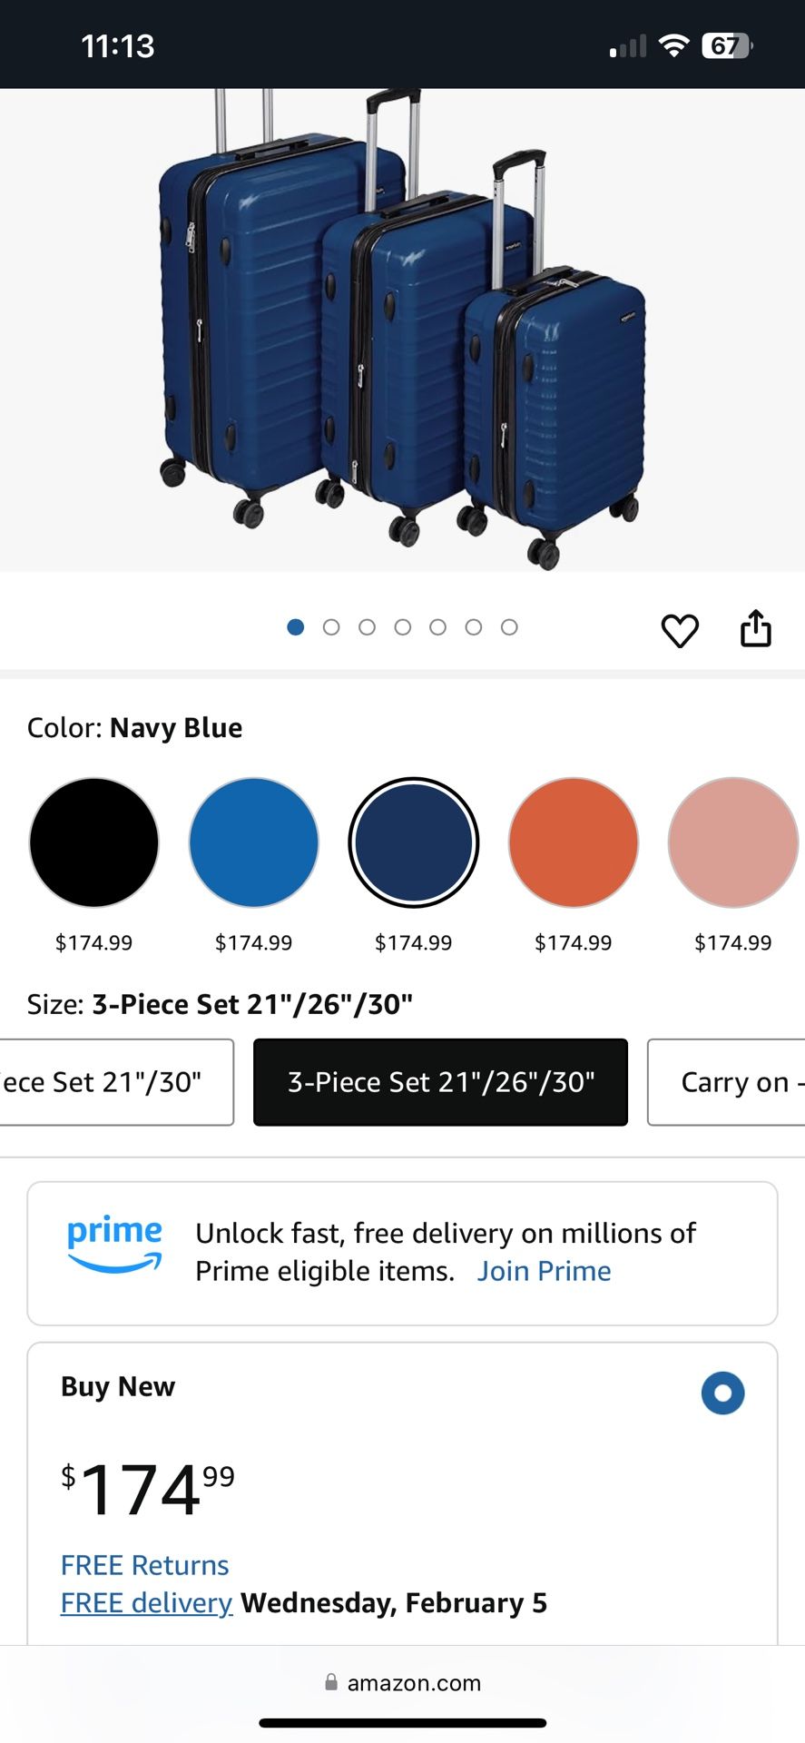Select the Buy New radio button
The width and height of the screenshot is (805, 1743).
click(x=722, y=1393)
